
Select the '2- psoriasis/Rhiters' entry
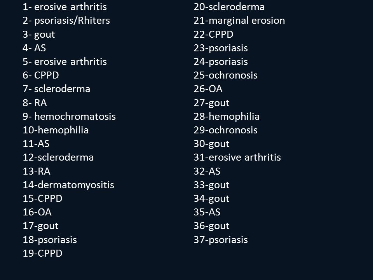point(66,21)
